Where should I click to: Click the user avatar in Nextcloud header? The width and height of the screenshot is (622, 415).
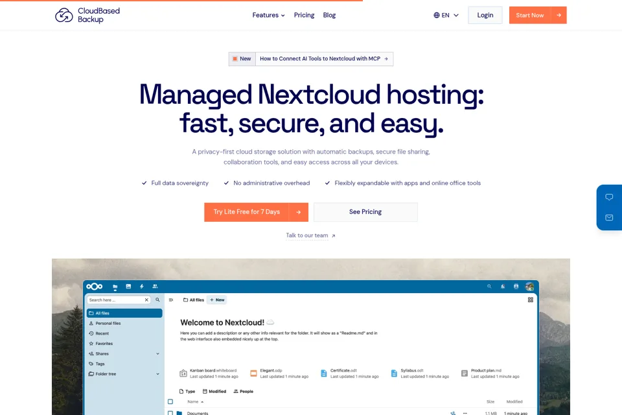pyautogui.click(x=529, y=287)
